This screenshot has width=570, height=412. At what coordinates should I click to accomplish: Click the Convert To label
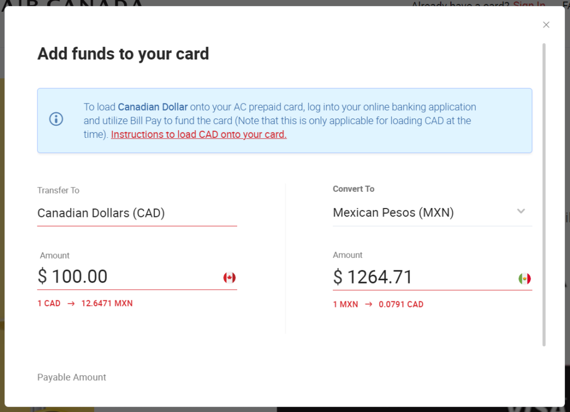click(353, 188)
